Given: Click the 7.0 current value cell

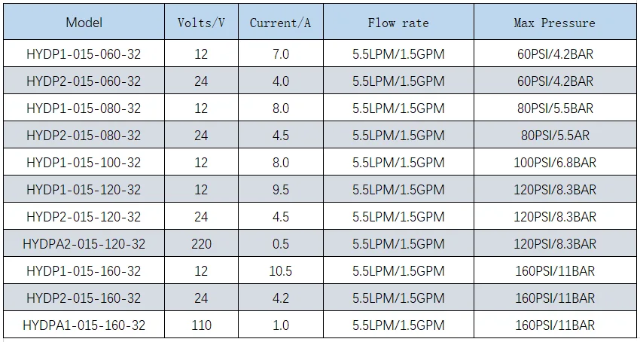Looking at the screenshot, I should (280, 54).
